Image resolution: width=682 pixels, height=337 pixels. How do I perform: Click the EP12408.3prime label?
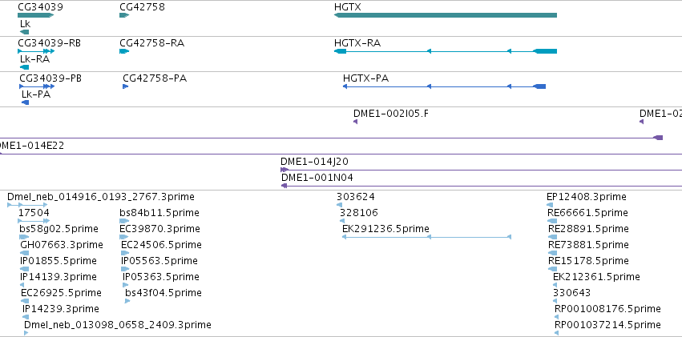click(587, 197)
